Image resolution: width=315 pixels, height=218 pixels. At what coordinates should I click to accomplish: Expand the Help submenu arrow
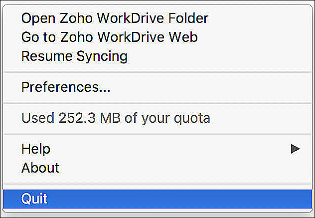coord(296,149)
